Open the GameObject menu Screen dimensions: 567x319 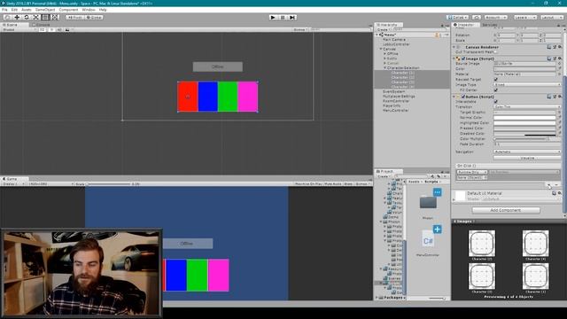(x=45, y=10)
